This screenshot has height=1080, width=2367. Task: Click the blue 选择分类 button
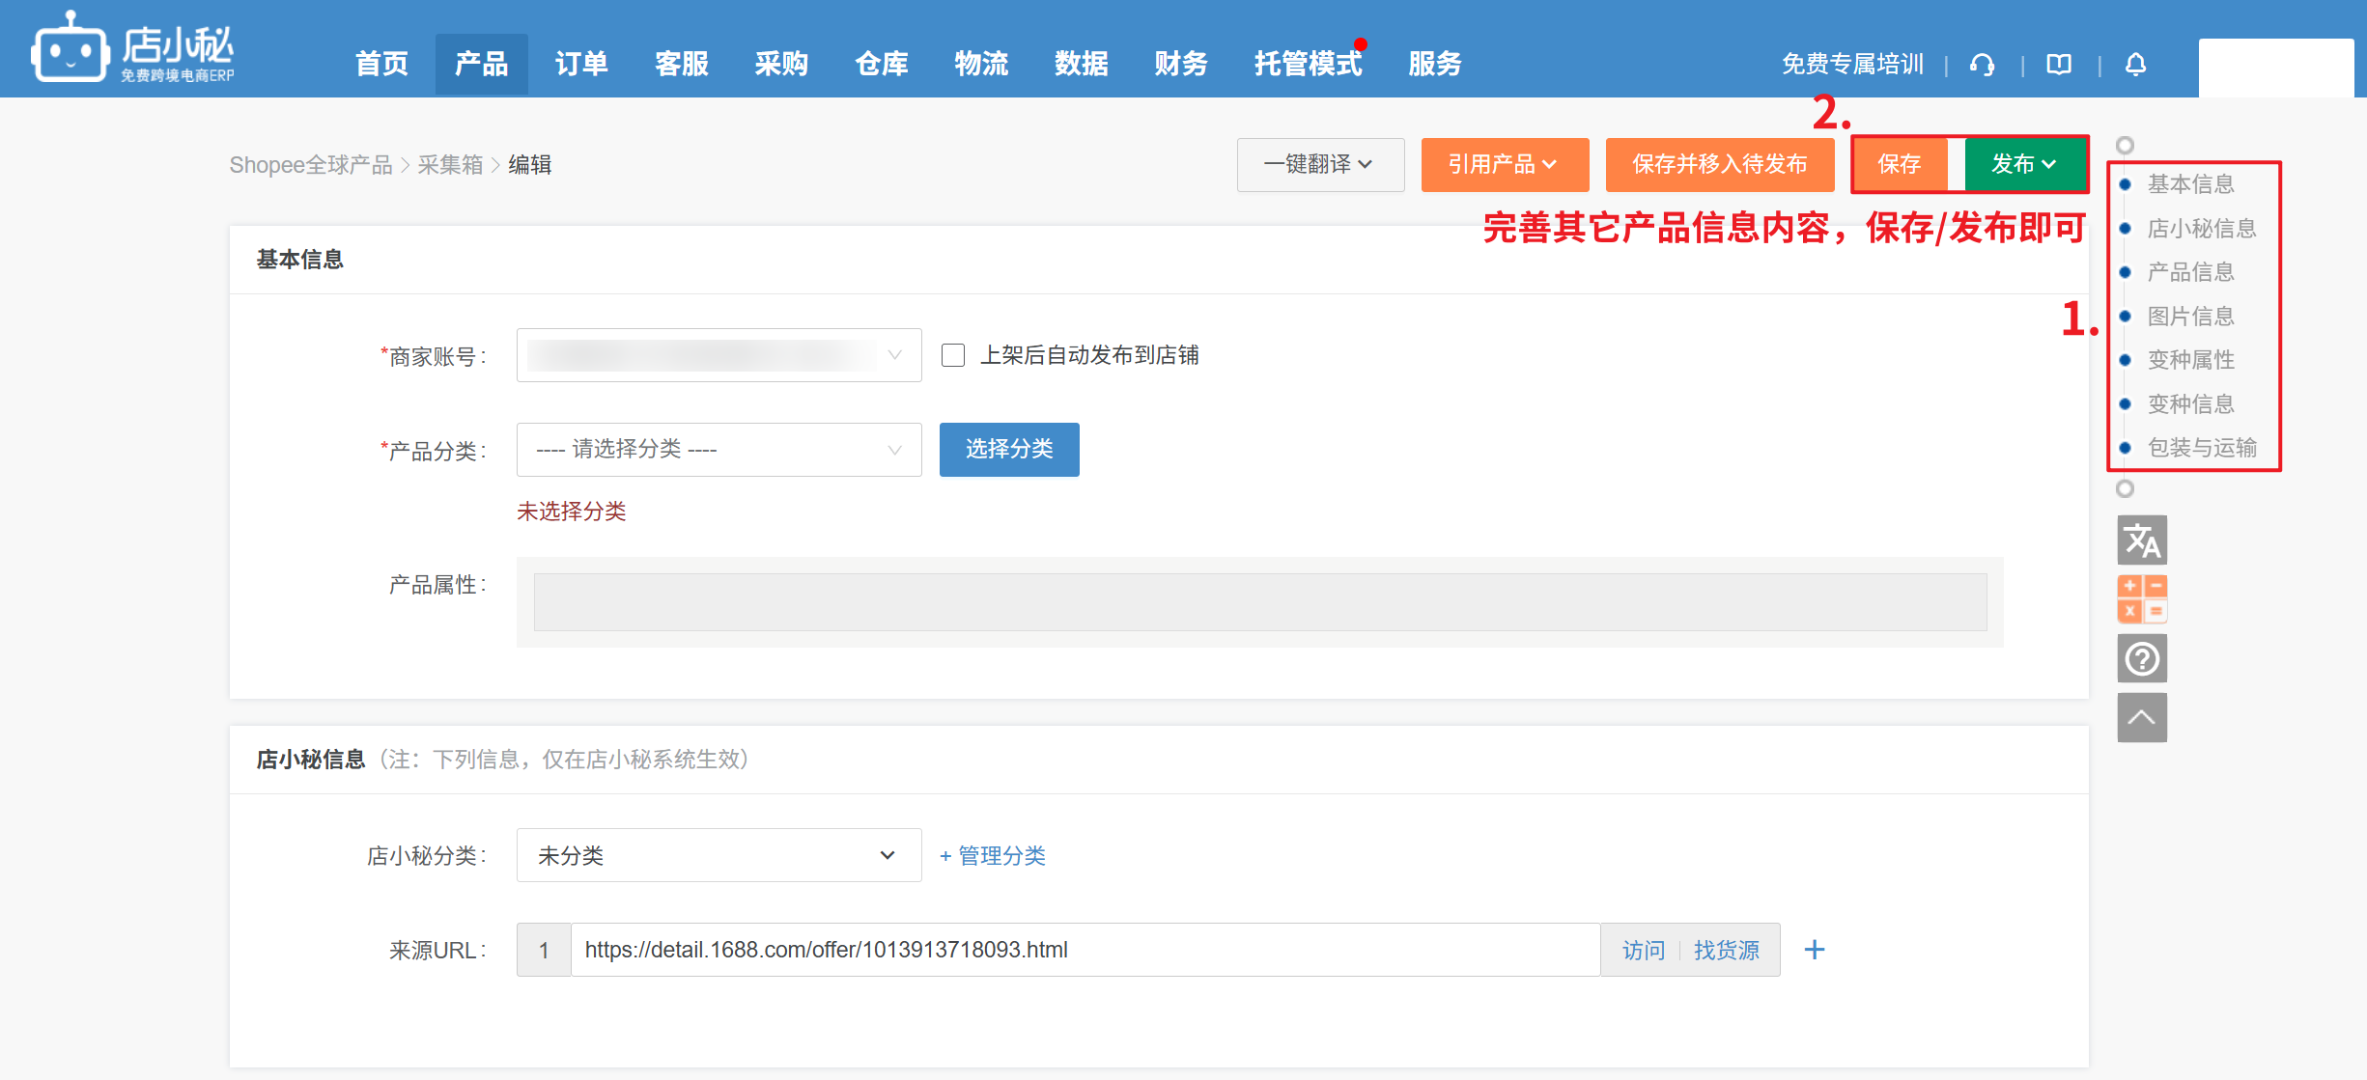point(1008,450)
